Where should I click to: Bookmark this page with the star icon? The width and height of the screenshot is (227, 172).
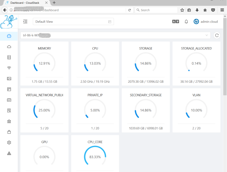pyautogui.click(x=182, y=10)
